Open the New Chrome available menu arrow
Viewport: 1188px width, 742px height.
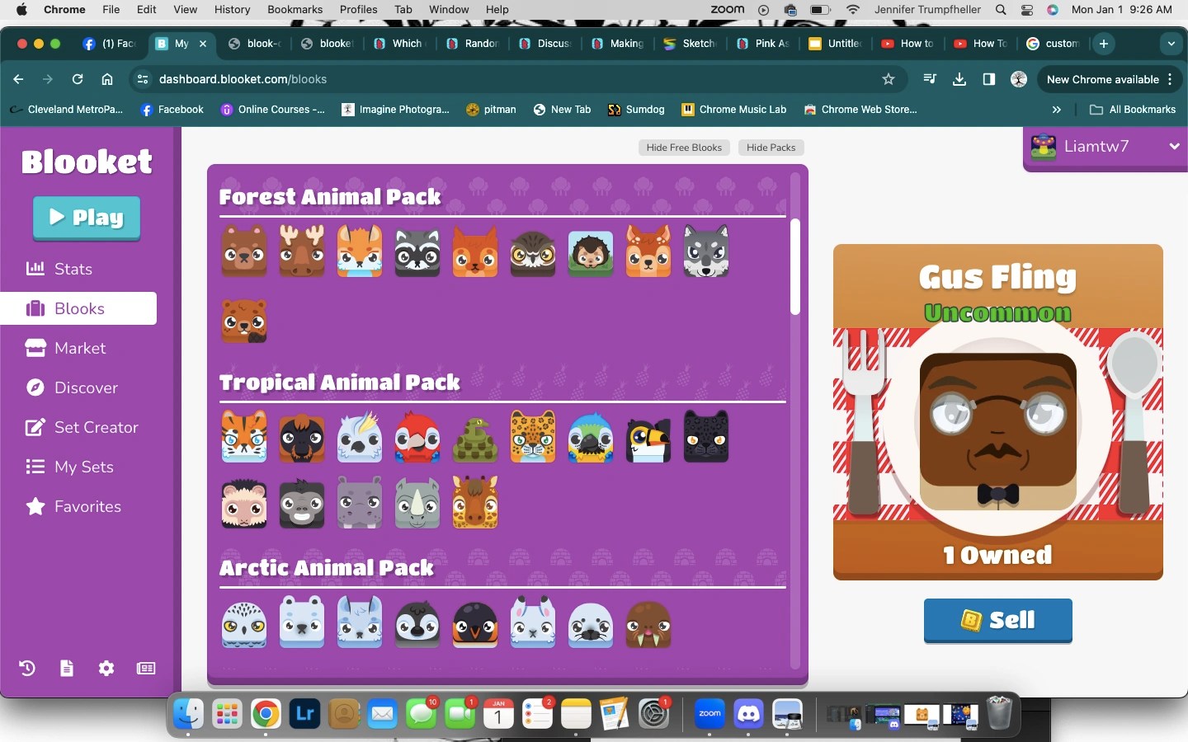tap(1169, 79)
